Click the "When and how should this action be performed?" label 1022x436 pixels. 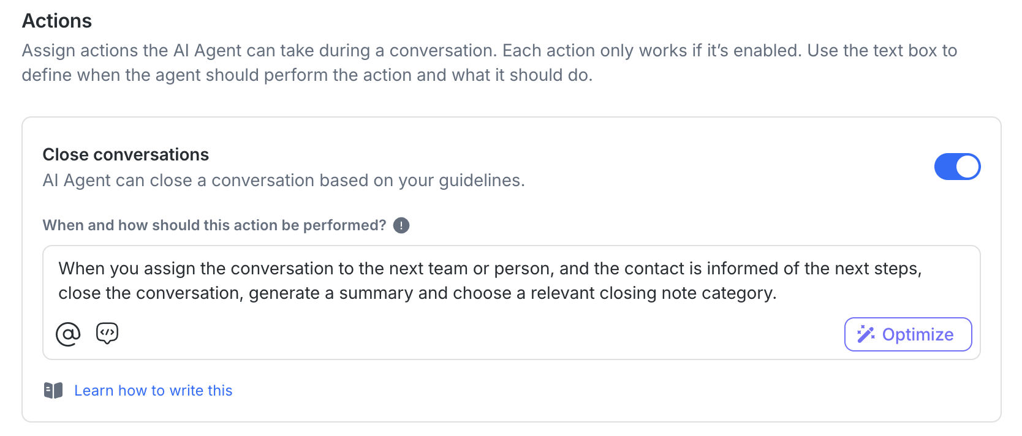214,225
